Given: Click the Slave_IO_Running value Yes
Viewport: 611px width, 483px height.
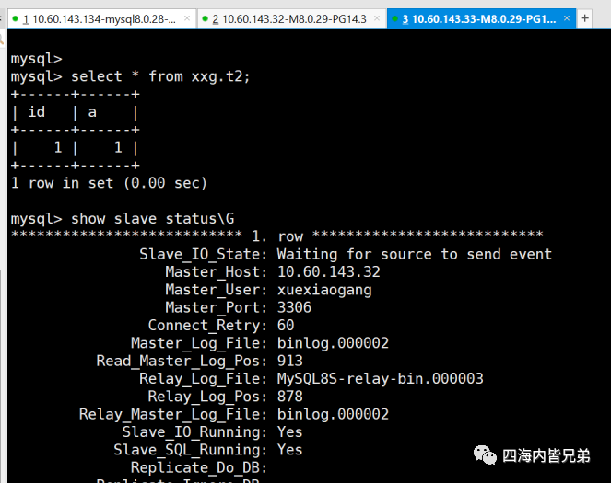Looking at the screenshot, I should click(289, 432).
